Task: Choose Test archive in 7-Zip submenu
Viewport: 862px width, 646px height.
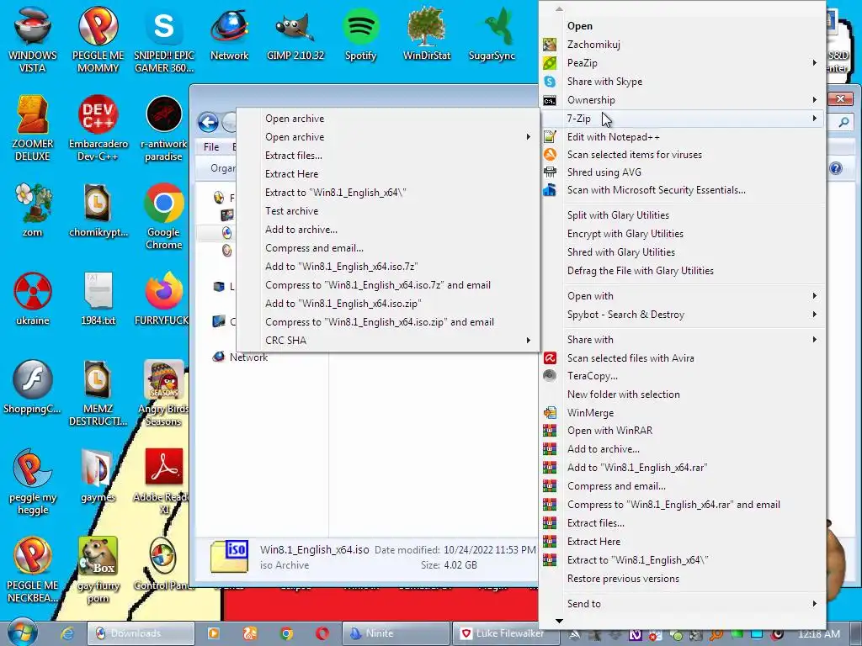Action: tap(292, 211)
